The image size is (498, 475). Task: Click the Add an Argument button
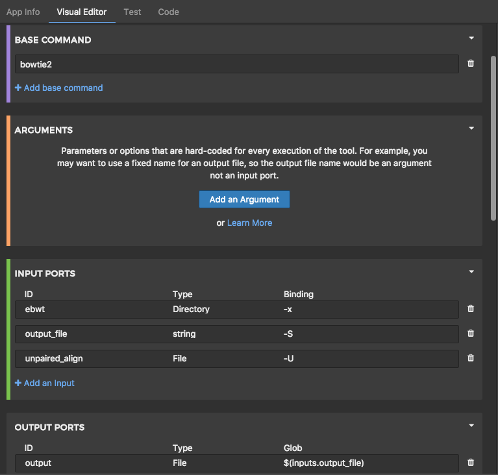pyautogui.click(x=244, y=199)
